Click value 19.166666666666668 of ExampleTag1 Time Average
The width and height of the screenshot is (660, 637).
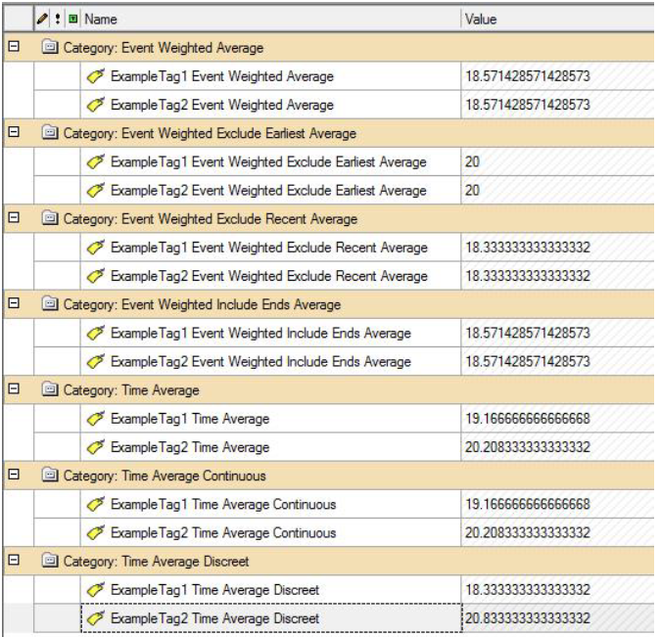coord(528,419)
